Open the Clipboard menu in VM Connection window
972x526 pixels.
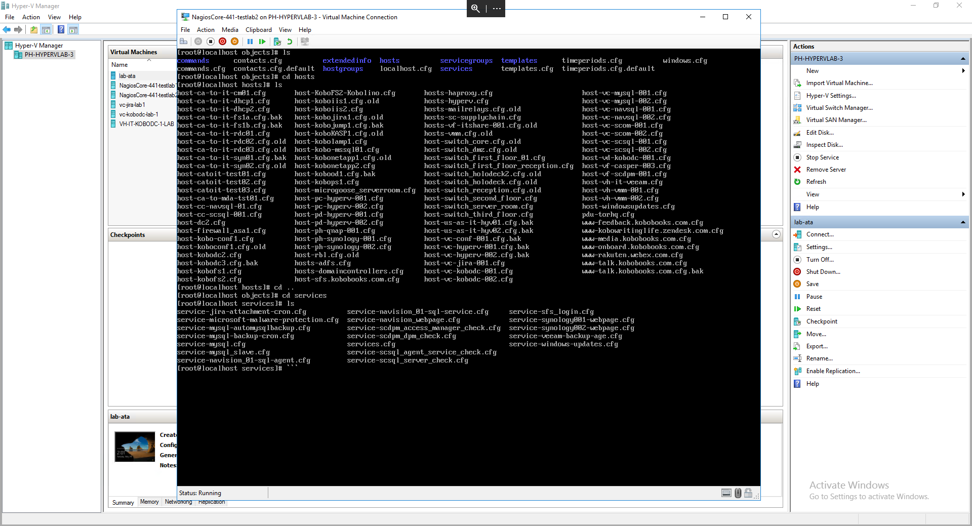[x=259, y=30]
